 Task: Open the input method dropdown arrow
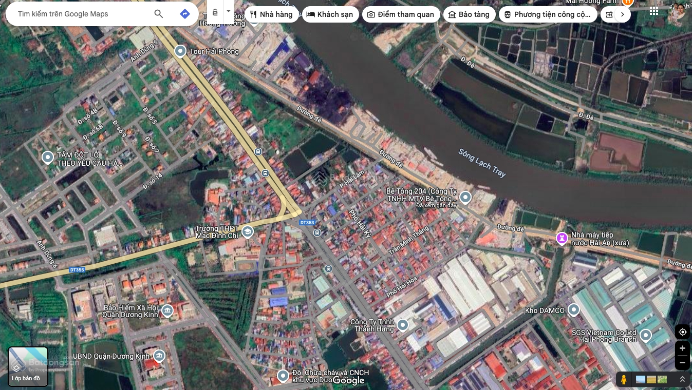click(x=228, y=11)
